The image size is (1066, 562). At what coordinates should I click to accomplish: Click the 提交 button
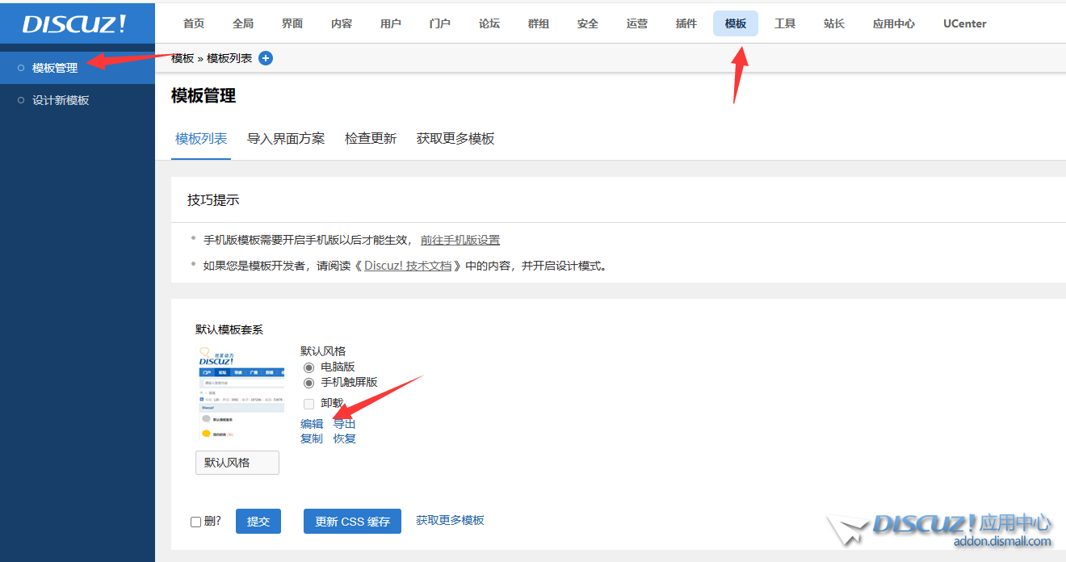click(258, 522)
